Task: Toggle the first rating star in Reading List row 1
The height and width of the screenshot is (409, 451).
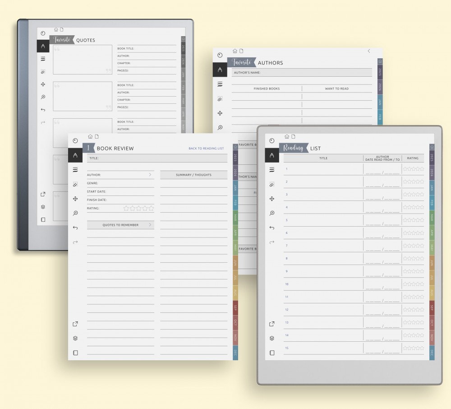Action: point(405,169)
